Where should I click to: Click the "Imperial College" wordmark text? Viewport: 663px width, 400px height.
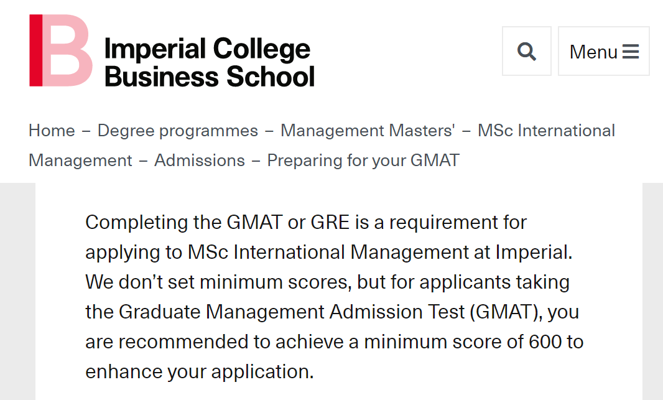[x=207, y=49]
